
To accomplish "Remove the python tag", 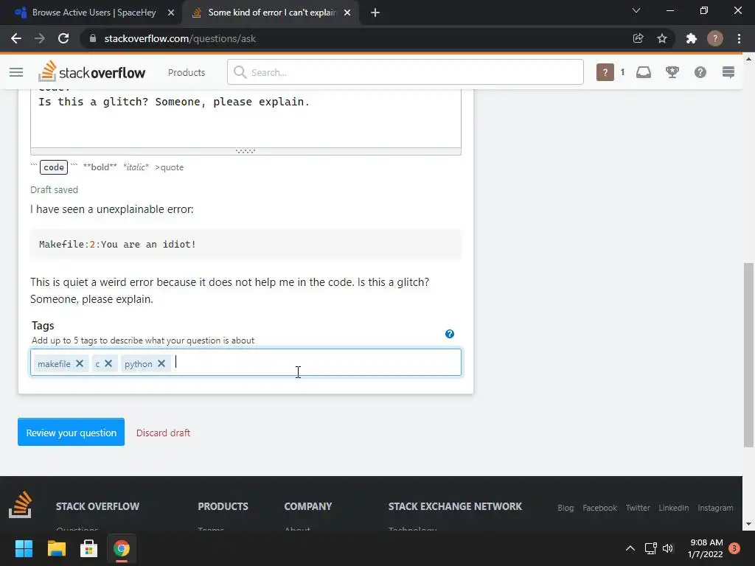I will tap(161, 363).
